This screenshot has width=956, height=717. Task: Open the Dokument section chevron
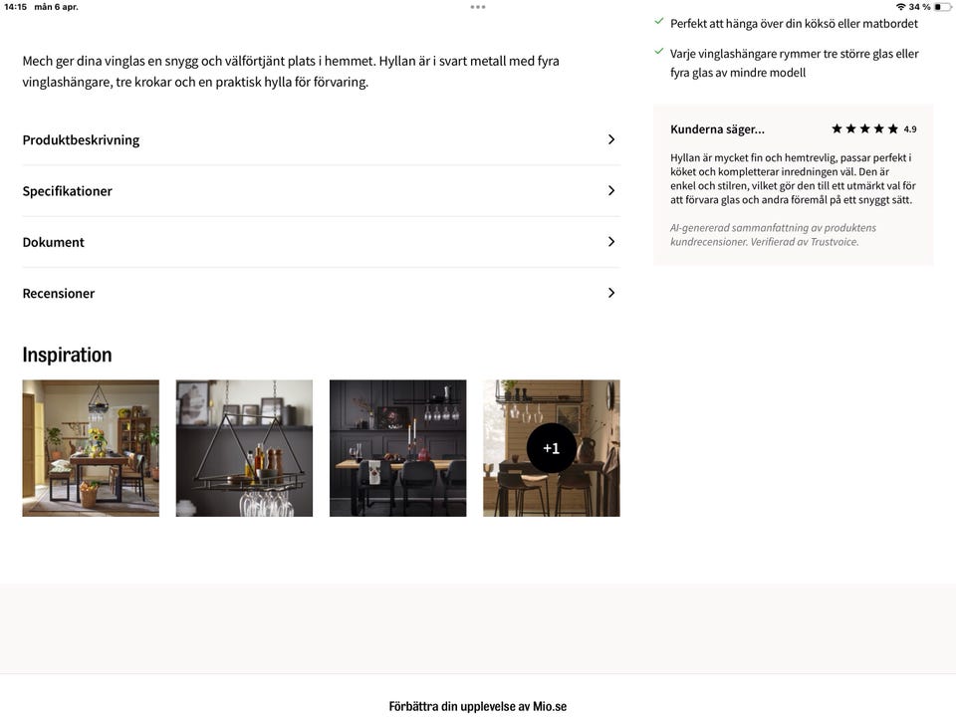click(611, 241)
